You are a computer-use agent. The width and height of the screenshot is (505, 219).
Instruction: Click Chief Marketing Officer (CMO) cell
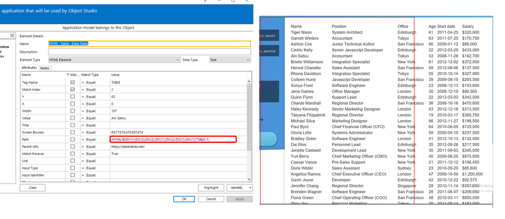(x=359, y=156)
